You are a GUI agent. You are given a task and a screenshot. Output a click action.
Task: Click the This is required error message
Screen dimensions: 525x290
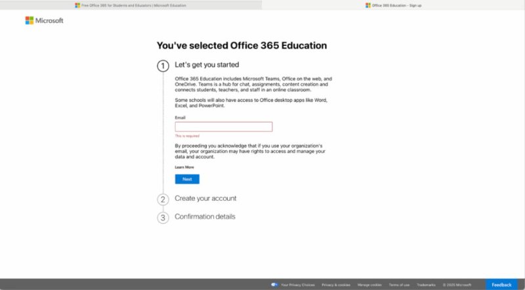pos(187,136)
